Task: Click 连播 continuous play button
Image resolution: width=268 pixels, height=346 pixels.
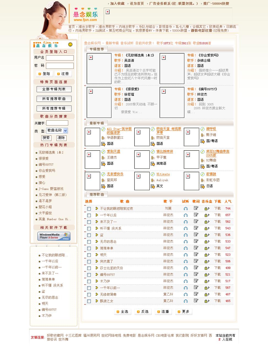Action: (163, 312)
